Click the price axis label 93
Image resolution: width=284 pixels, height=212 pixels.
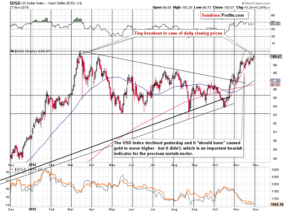point(275,115)
